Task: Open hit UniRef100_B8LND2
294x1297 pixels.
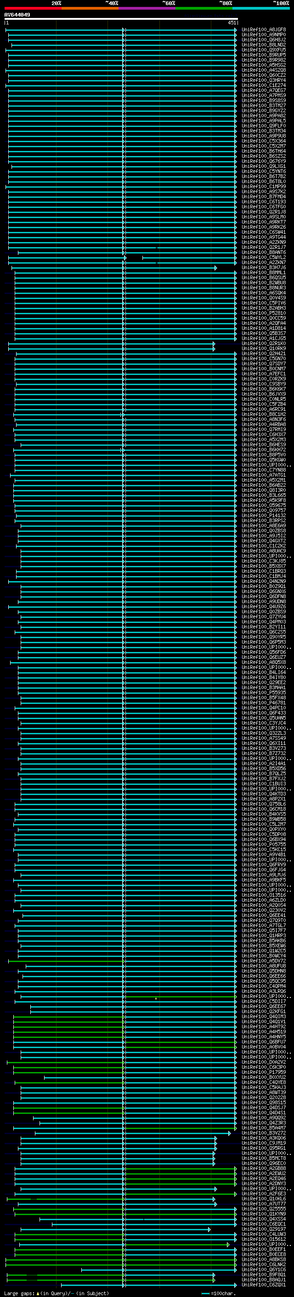Action: [x=263, y=45]
